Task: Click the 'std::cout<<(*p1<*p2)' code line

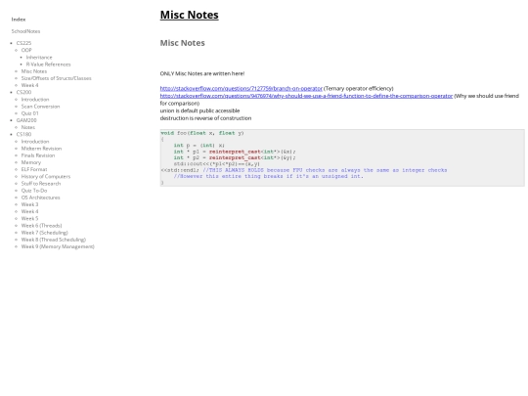Action: click(217, 164)
